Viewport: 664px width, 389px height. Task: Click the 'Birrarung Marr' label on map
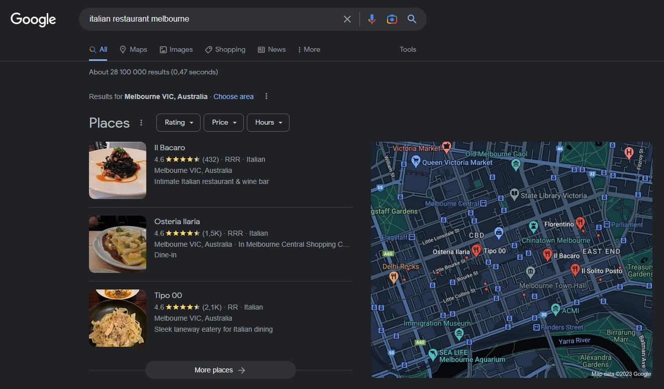(621, 336)
